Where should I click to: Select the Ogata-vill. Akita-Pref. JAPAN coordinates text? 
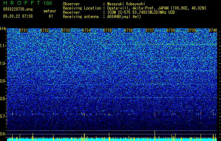click(157, 8)
